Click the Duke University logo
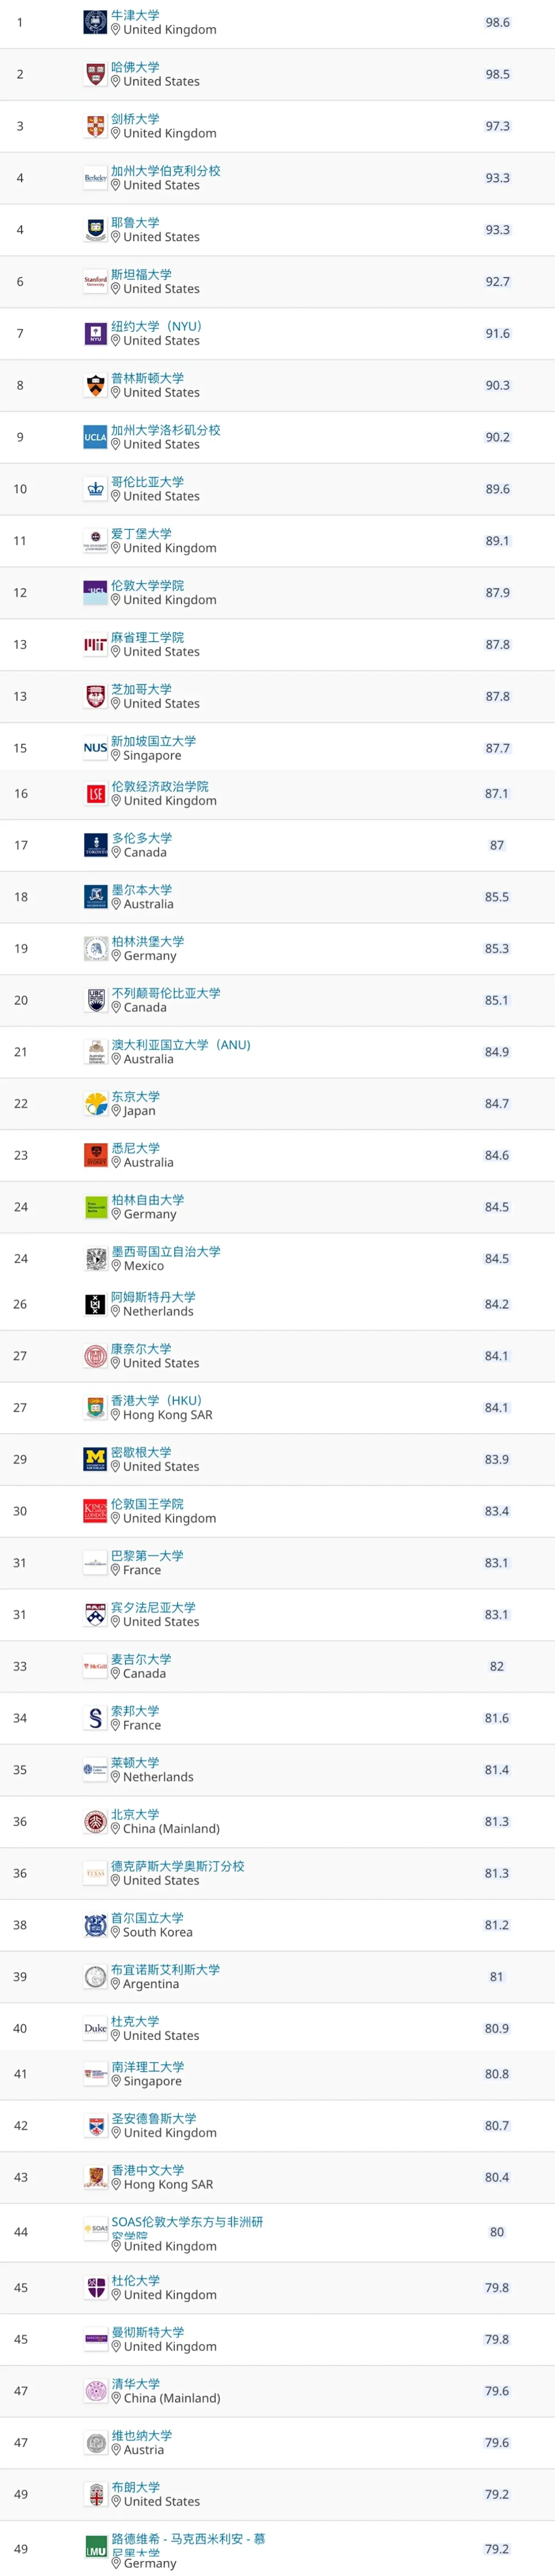The image size is (555, 2576). coord(95,2028)
